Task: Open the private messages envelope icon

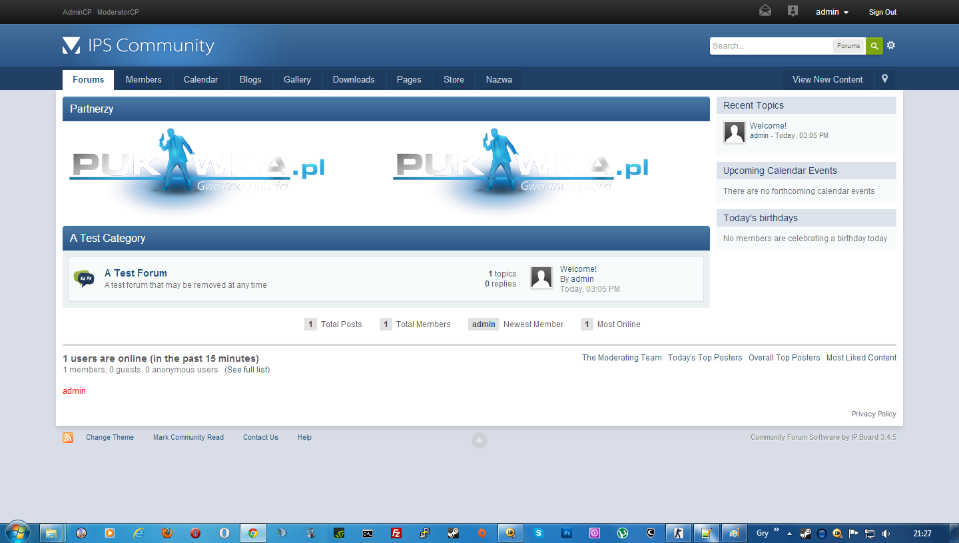Action: click(765, 11)
